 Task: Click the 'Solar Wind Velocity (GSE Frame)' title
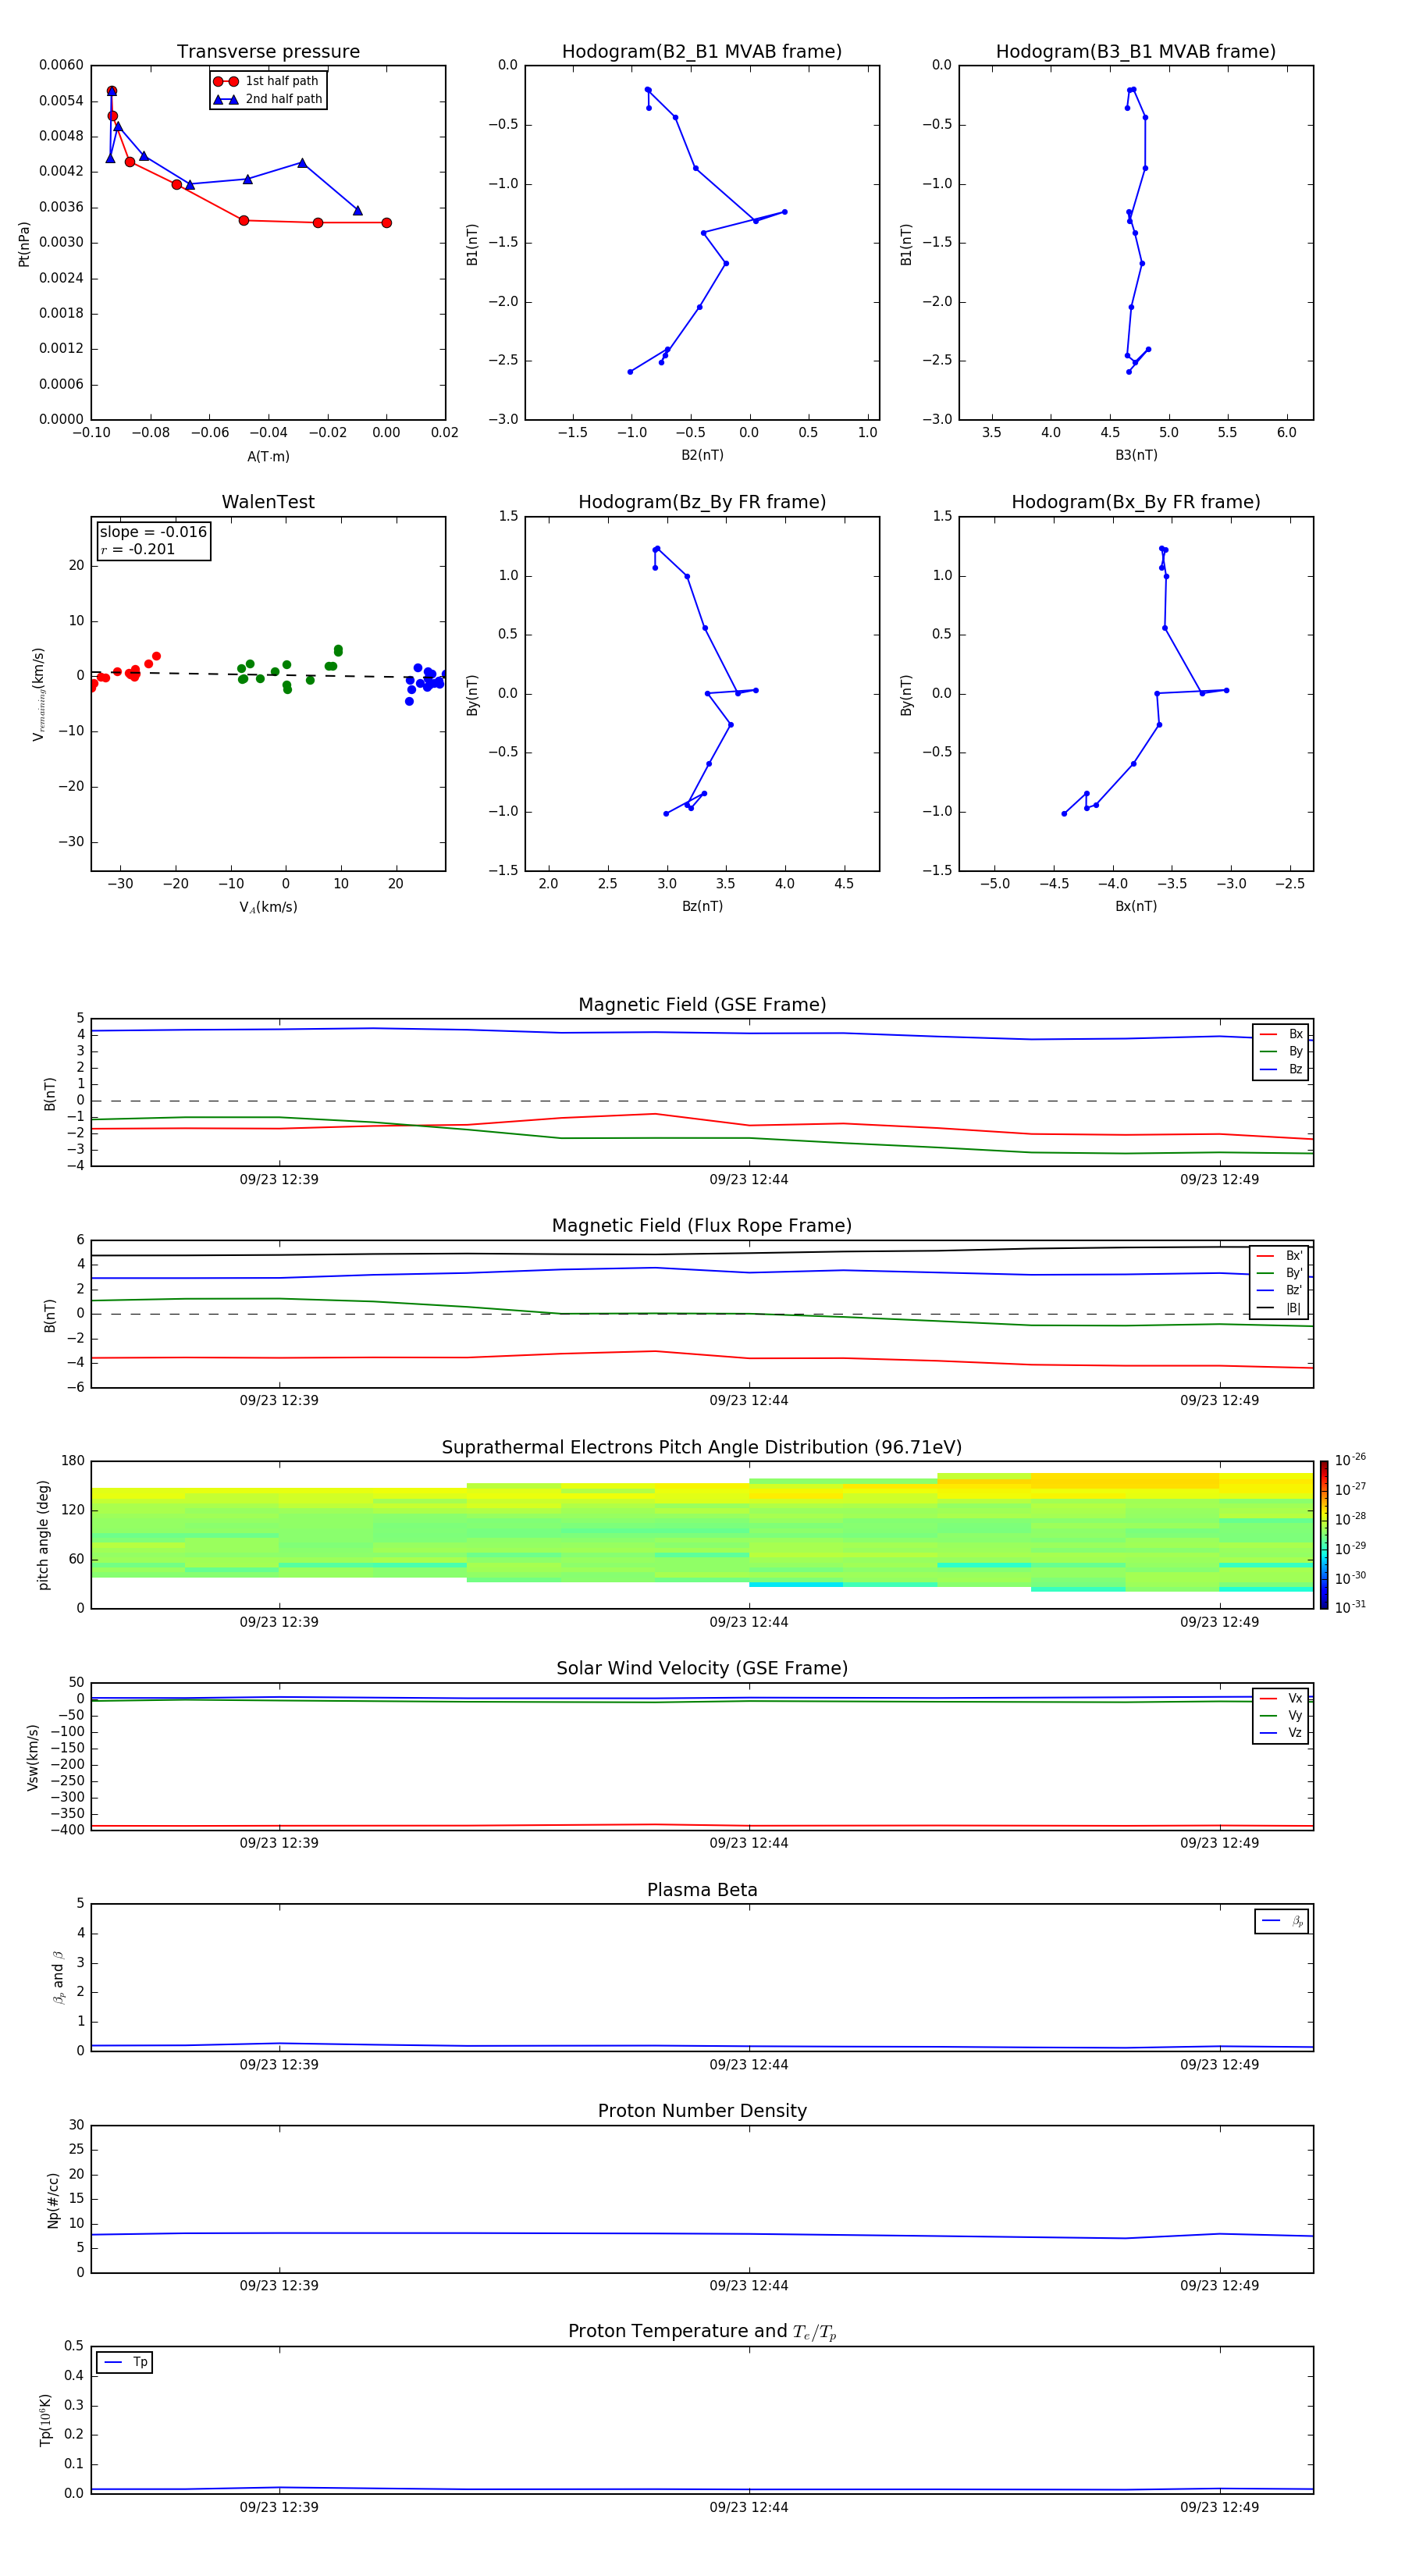pos(702,1669)
